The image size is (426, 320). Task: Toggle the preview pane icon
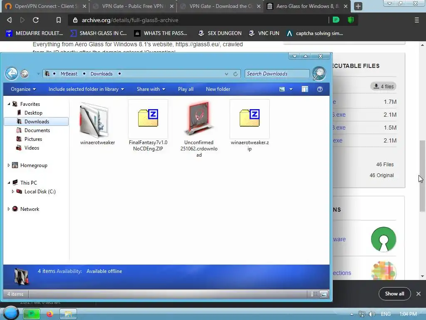point(305,89)
